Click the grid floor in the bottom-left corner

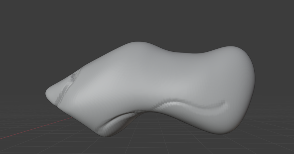coord(17,146)
